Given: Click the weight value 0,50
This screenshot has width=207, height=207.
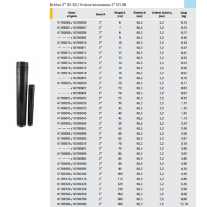Looking at the screenshot, I should (x=184, y=58).
